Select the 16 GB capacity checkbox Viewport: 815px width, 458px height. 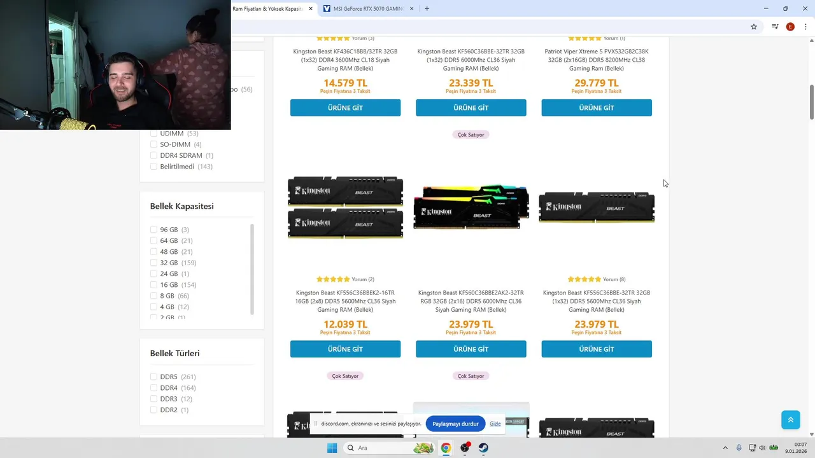point(153,285)
